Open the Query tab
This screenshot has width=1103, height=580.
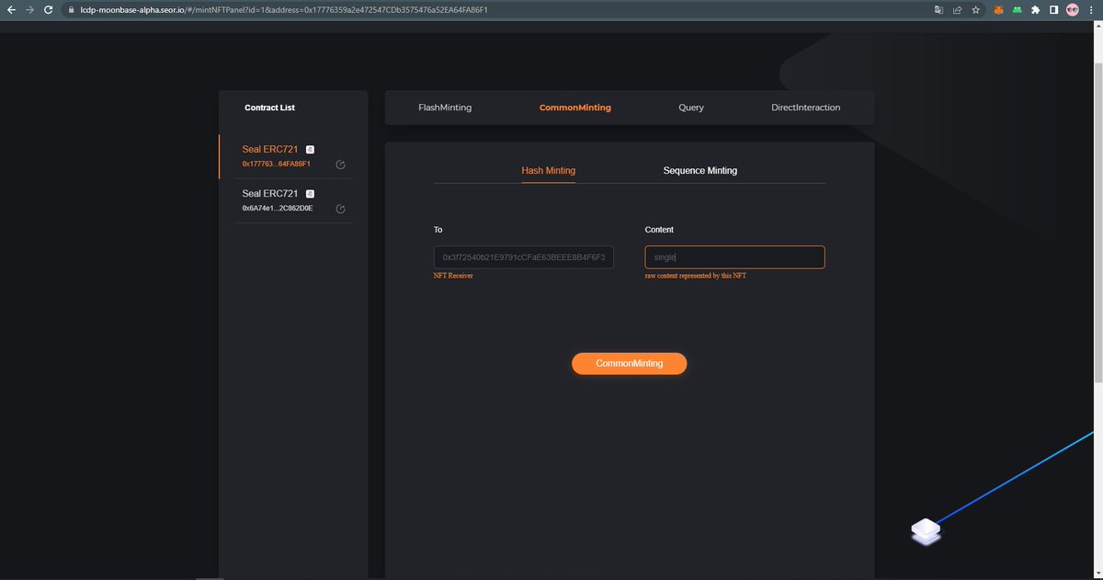pyautogui.click(x=691, y=108)
